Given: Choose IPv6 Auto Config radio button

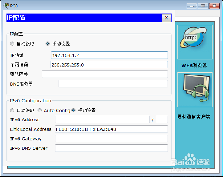Looking at the screenshot, I should click(x=39, y=110).
